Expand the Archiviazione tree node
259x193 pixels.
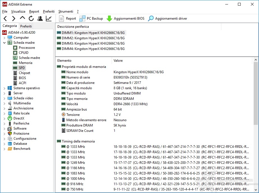tap(4, 109)
